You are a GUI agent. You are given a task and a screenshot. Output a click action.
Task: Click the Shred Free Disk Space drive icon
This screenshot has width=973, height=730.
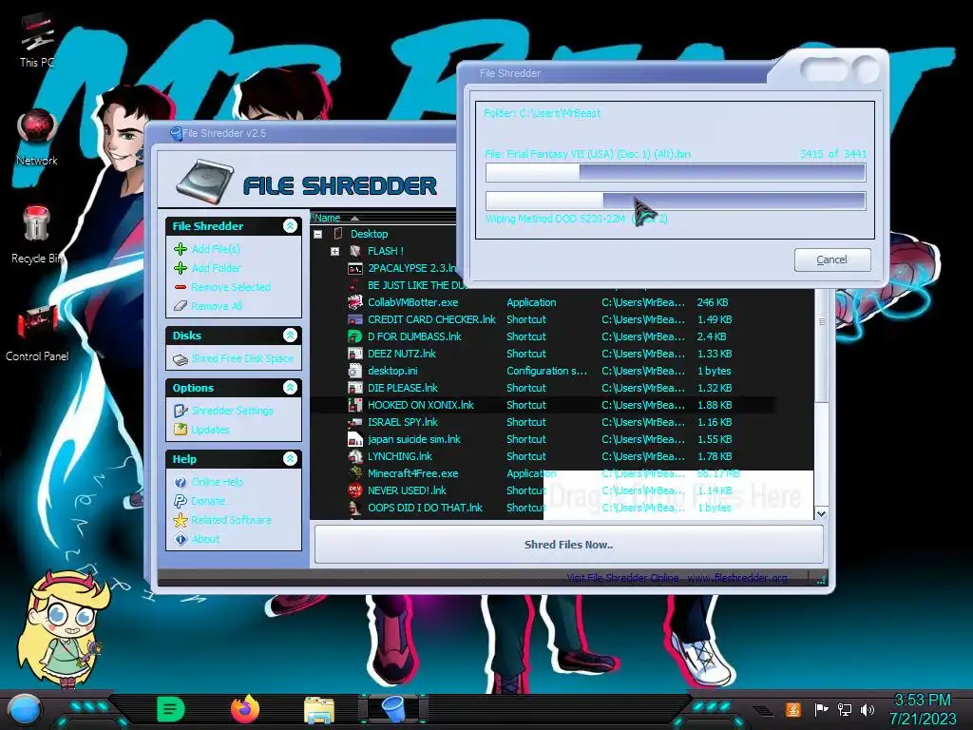[x=181, y=358]
